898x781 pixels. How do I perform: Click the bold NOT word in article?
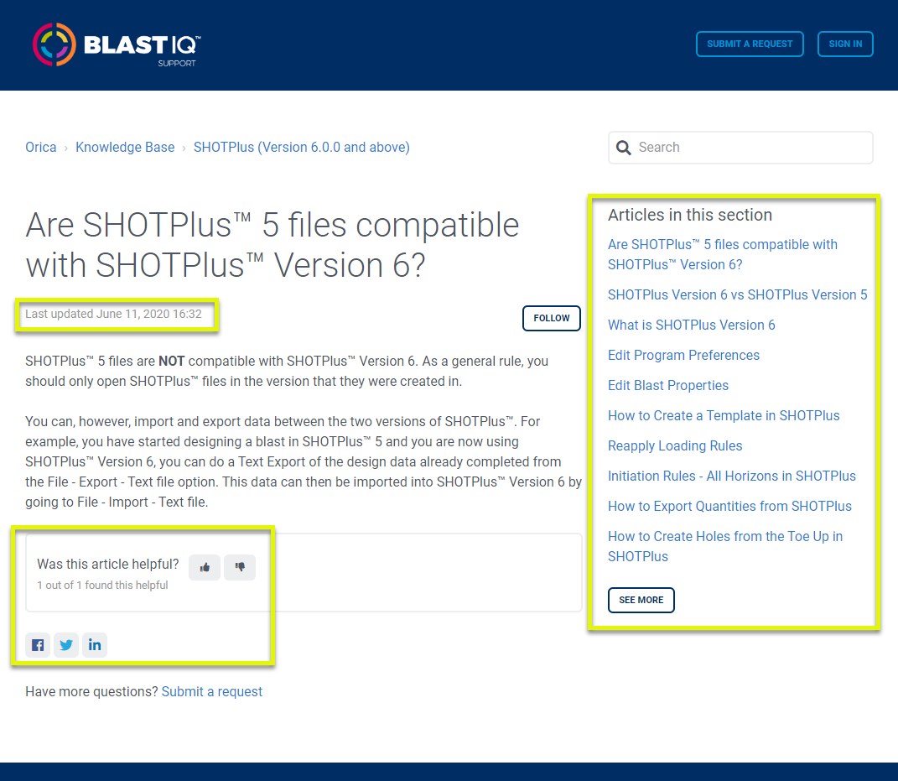(171, 361)
